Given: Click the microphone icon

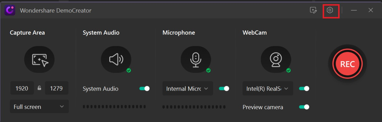Looking at the screenshot, I should (x=195, y=59).
